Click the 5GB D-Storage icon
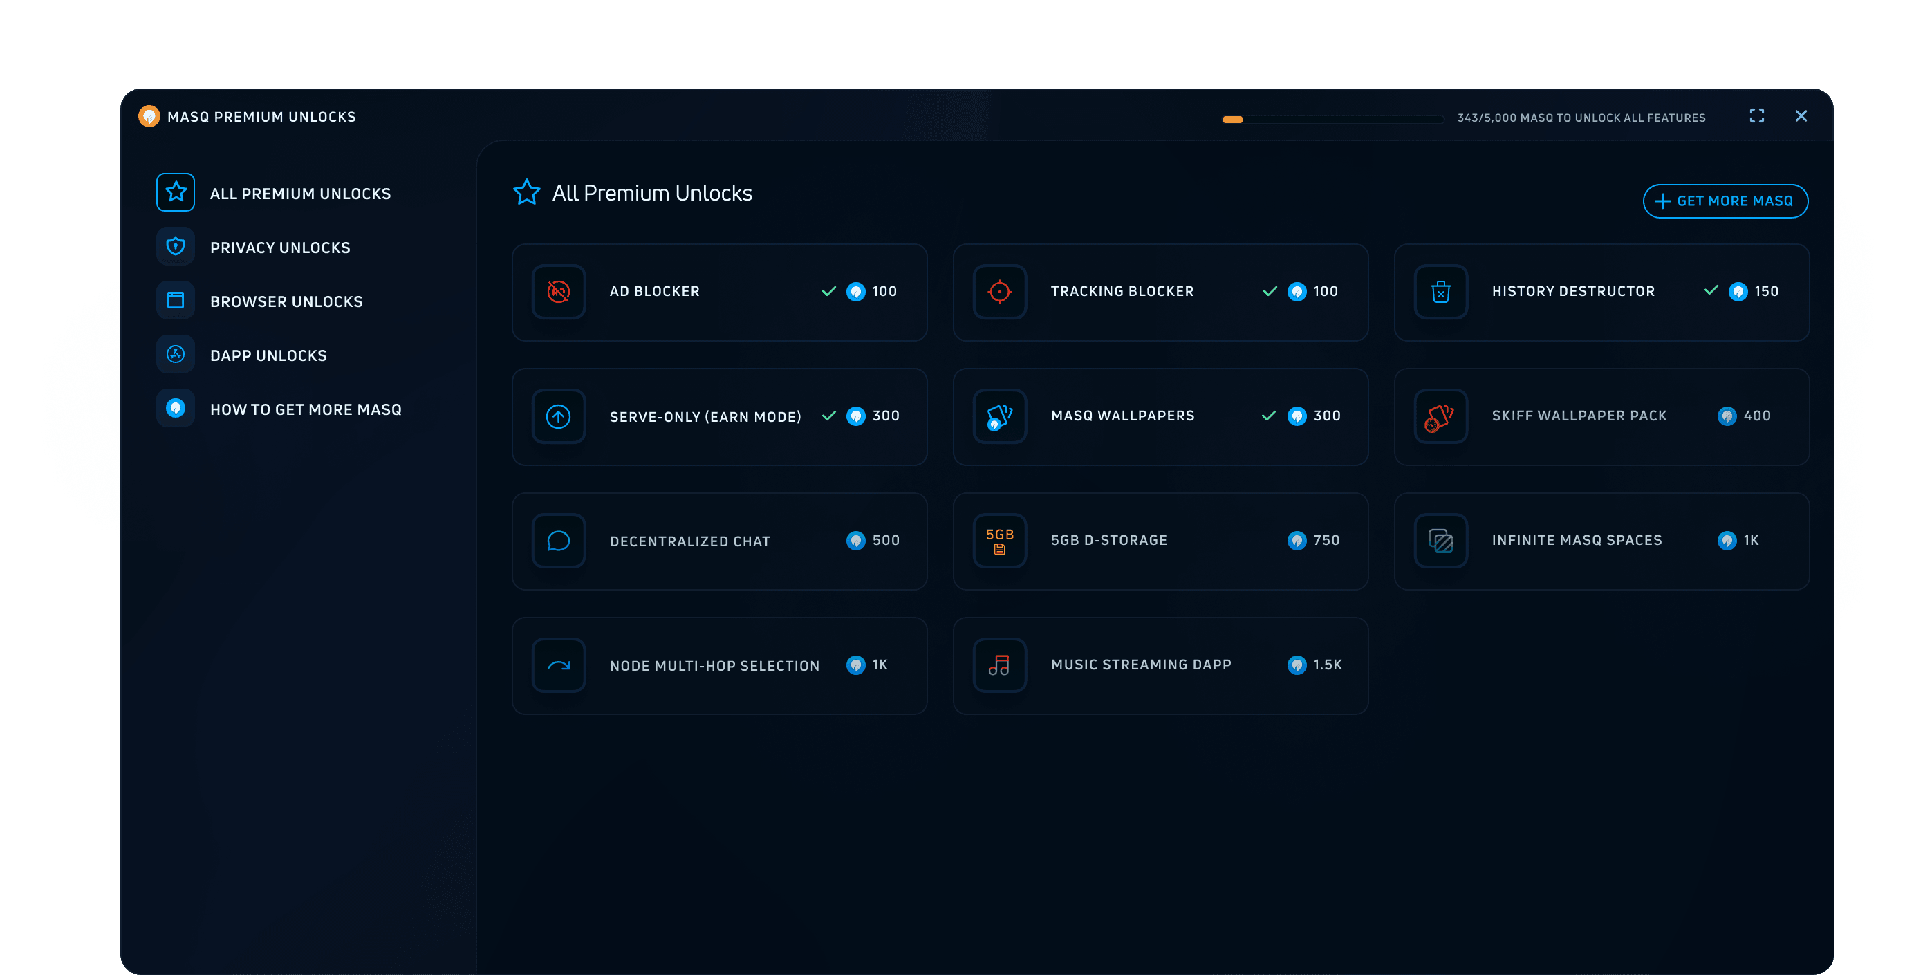The image size is (1914, 975). point(999,541)
